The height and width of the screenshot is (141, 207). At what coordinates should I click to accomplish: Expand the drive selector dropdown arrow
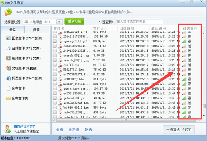coord(59,22)
